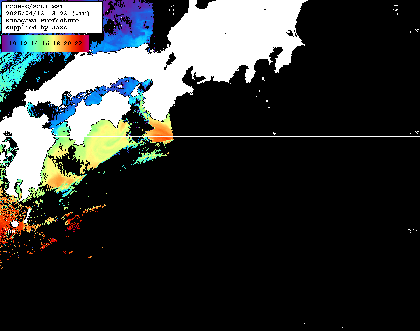
Task: Click the '30N' latitude label on right edge
Action: 413,232
